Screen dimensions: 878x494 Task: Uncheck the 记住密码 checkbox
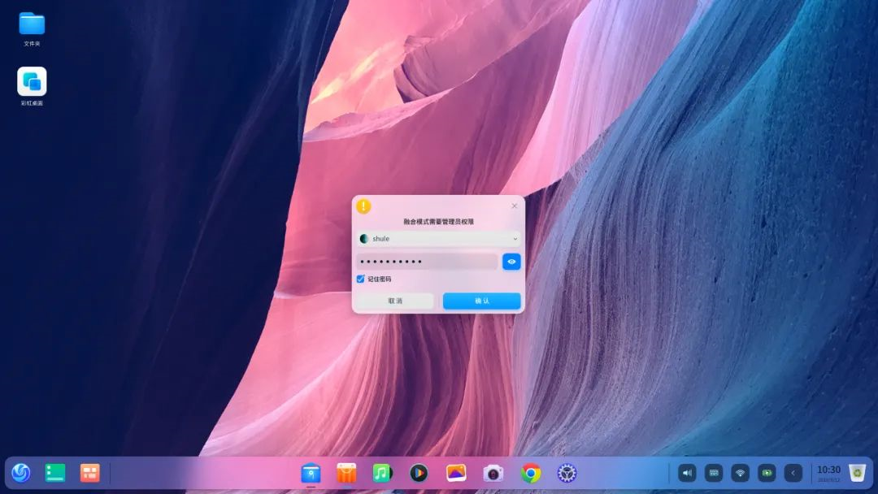pyautogui.click(x=361, y=279)
